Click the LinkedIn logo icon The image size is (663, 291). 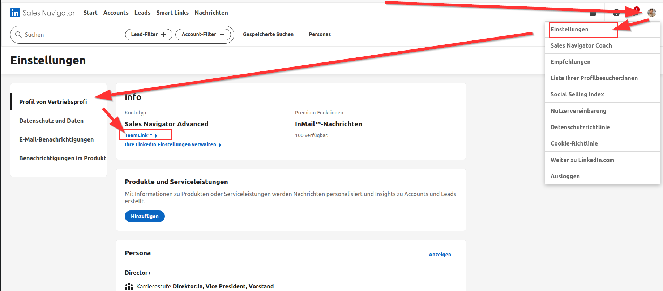point(15,13)
